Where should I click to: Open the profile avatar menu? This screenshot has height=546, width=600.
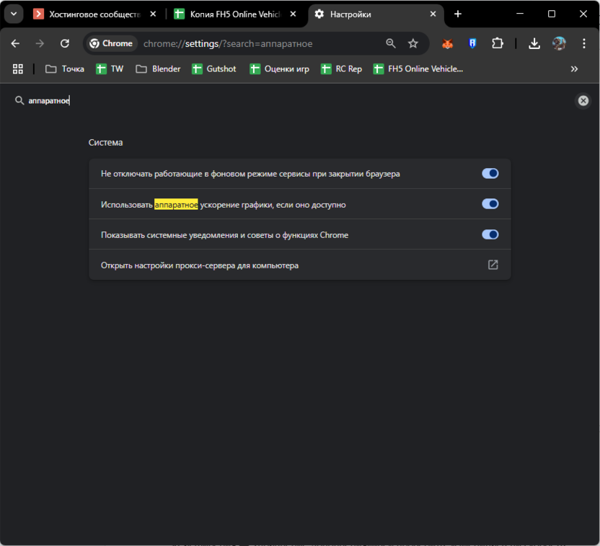click(x=559, y=43)
